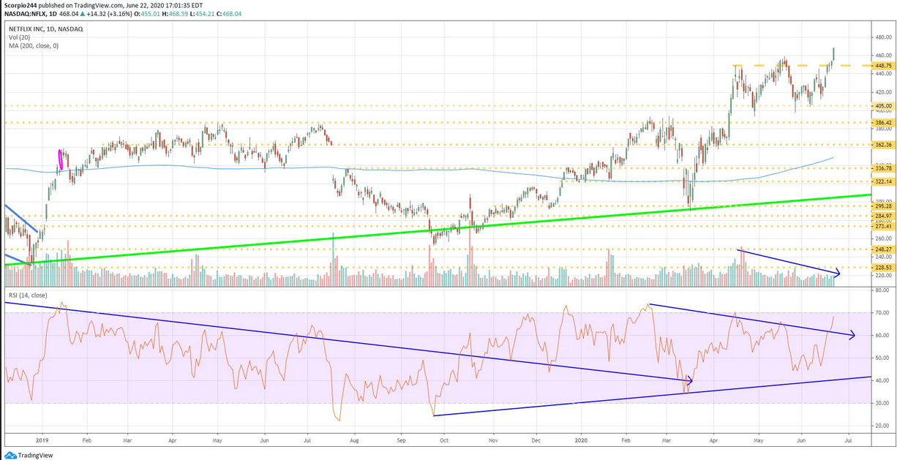Click the 70.00 RSI axis tick
Image resolution: width=897 pixels, height=460 pixels.
coord(881,313)
